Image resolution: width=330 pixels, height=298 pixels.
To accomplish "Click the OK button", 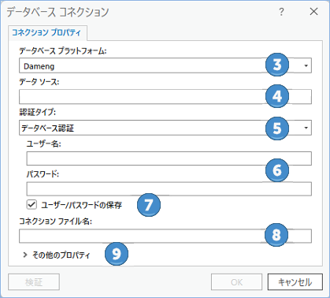I will [x=236, y=282].
